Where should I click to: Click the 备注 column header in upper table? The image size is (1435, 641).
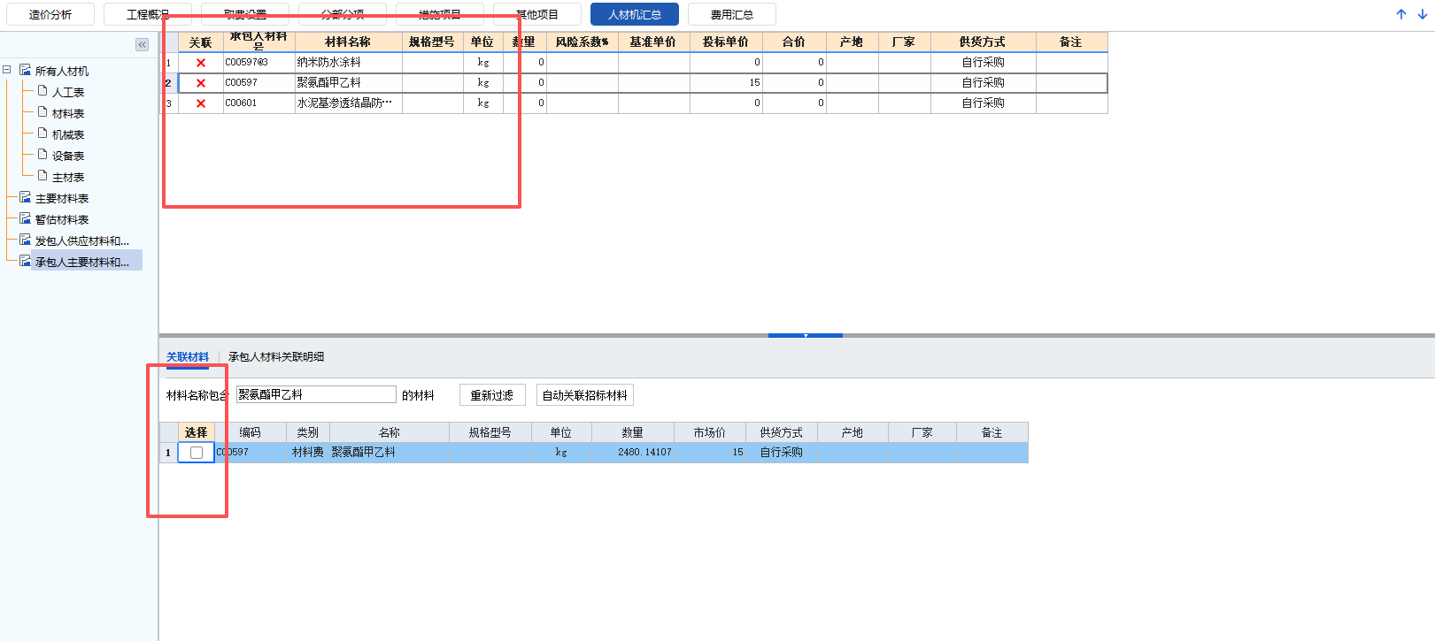point(1071,42)
